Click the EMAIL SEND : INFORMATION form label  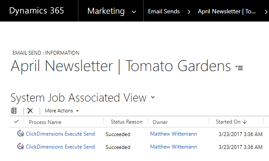(x=46, y=53)
